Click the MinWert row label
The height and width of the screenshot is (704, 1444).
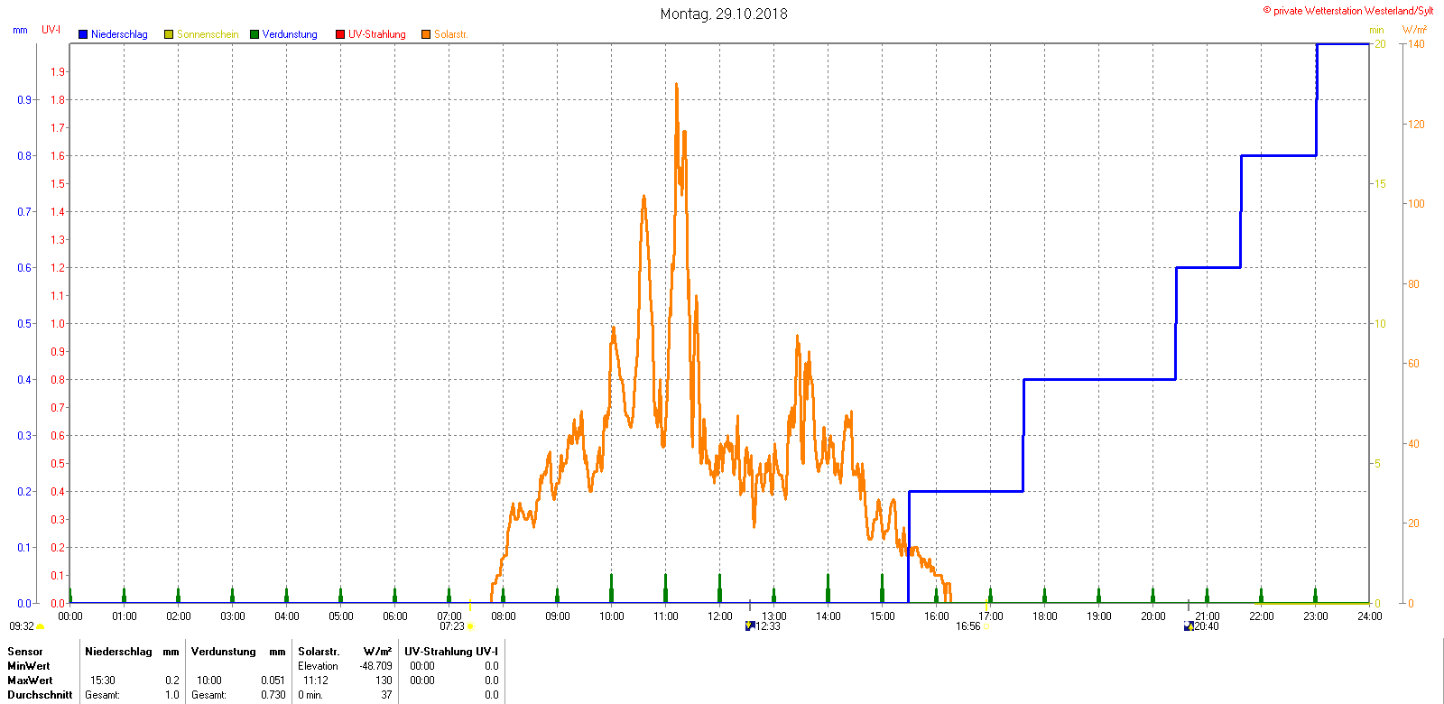(29, 666)
